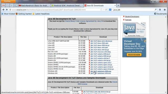Click the search magnifier icon
168x94 pixels.
tap(156, 10)
